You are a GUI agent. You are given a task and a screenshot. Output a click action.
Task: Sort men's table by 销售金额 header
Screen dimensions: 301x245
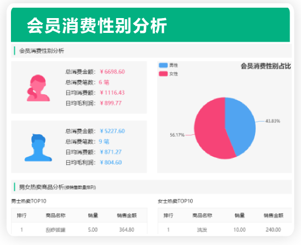[x=127, y=215]
